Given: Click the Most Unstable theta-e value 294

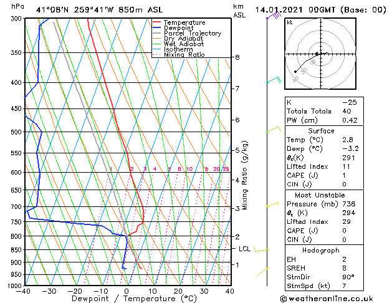Looking at the screenshot, I should tap(349, 213).
